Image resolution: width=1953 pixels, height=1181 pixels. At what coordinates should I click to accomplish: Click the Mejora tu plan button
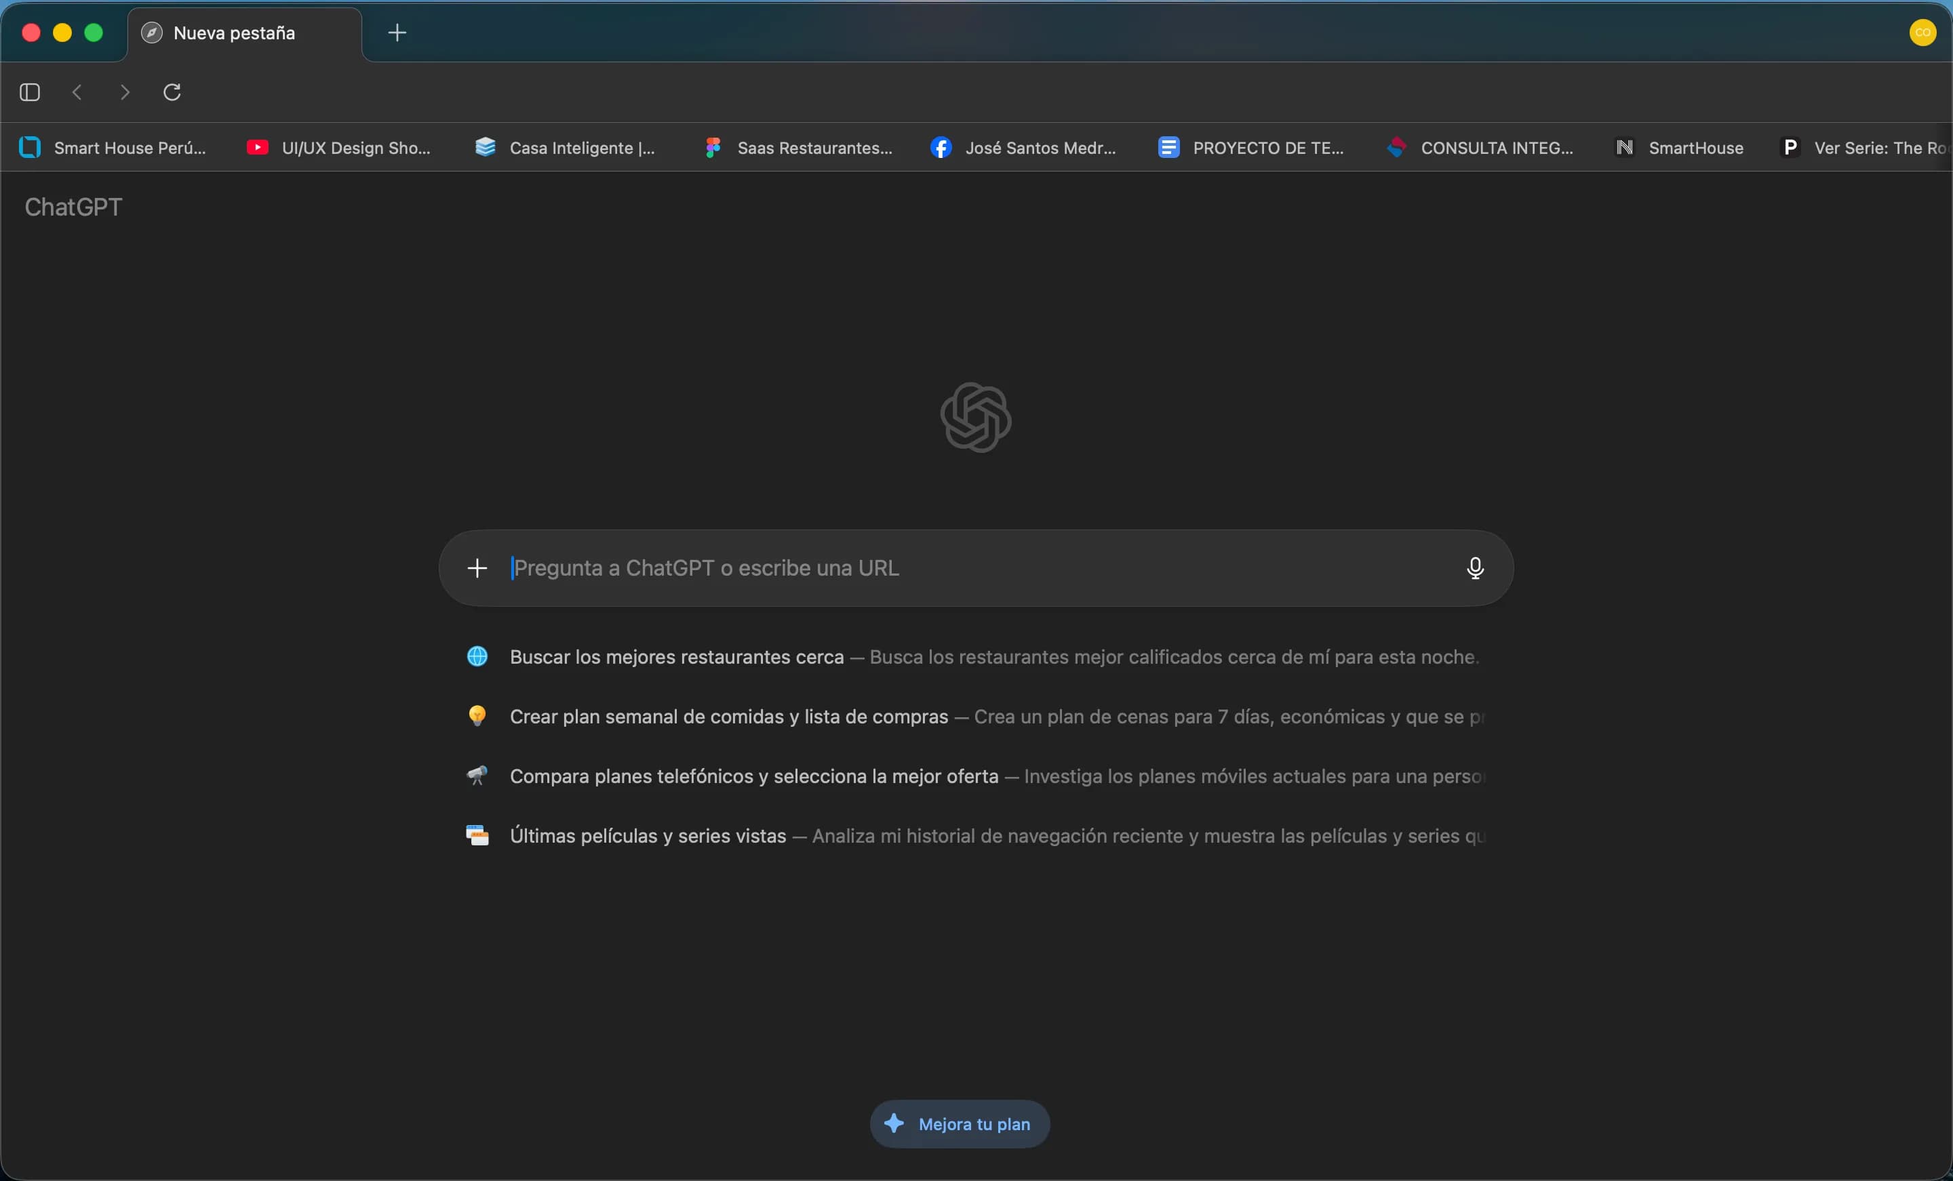tap(958, 1124)
